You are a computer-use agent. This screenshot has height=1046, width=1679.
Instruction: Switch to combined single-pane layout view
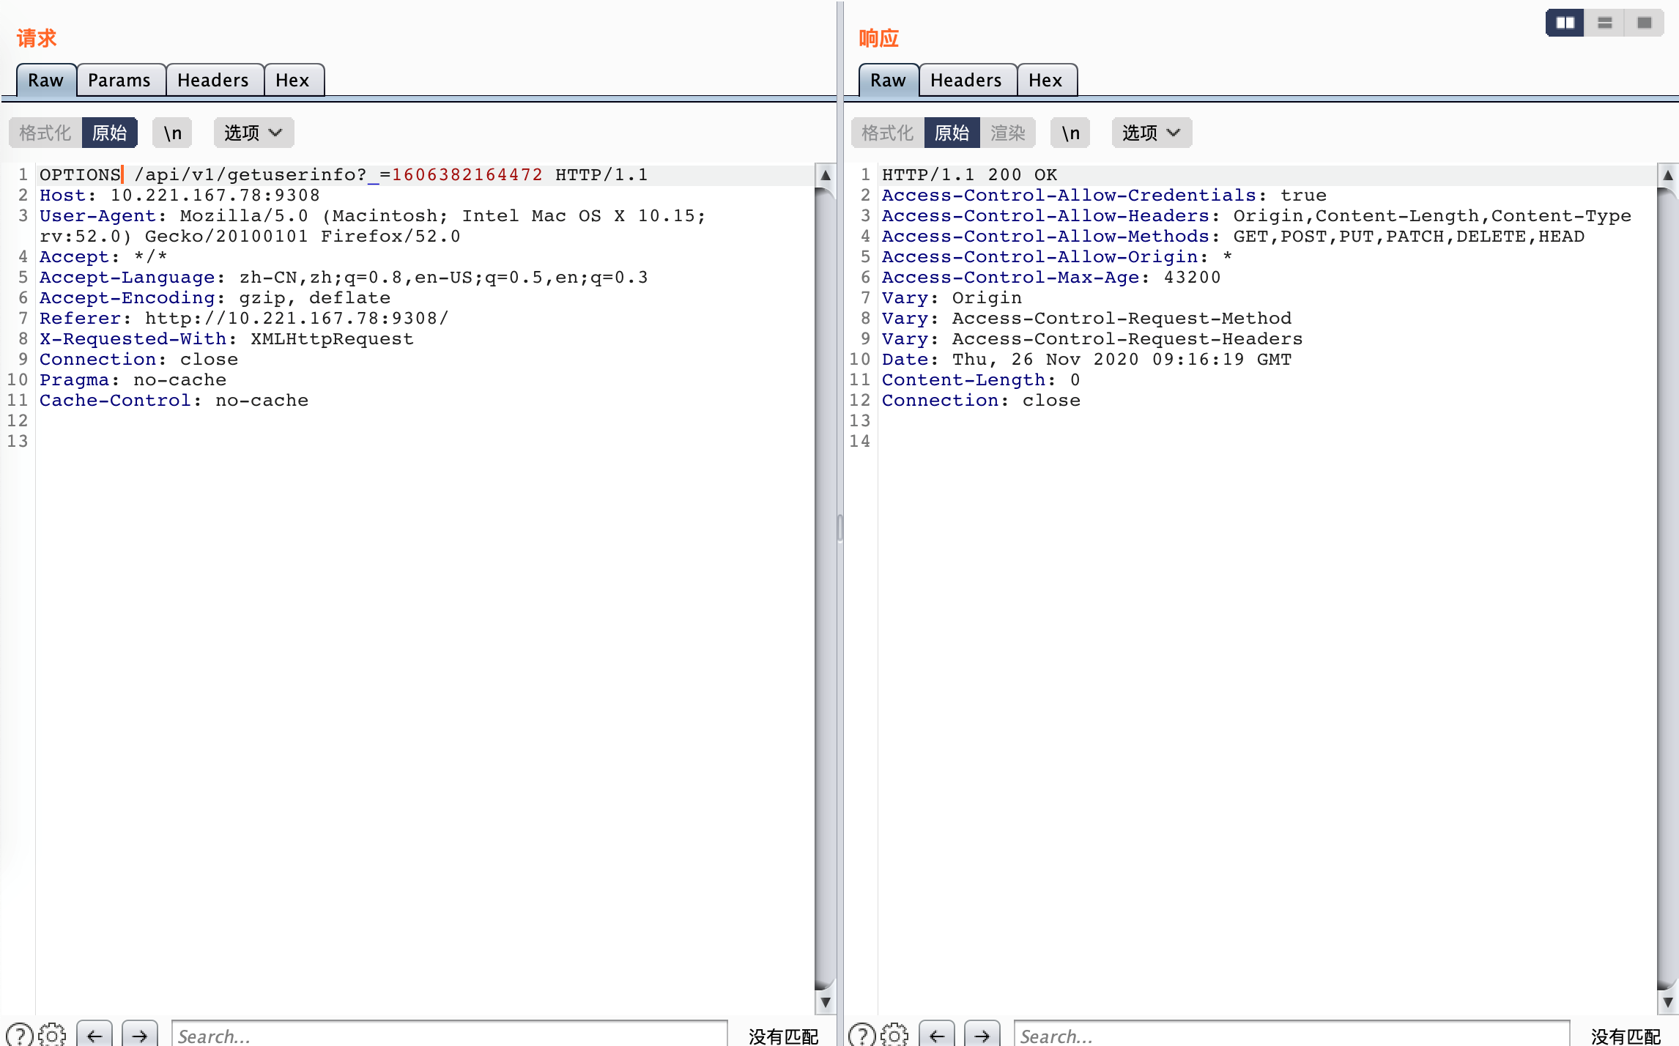click(x=1644, y=23)
